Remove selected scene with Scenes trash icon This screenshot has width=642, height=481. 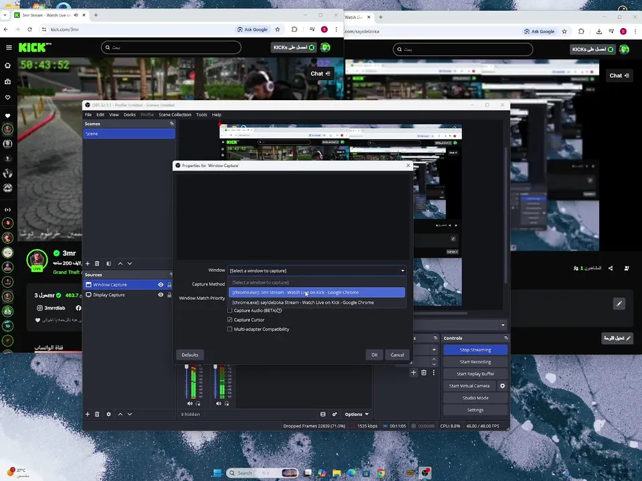tap(97, 263)
